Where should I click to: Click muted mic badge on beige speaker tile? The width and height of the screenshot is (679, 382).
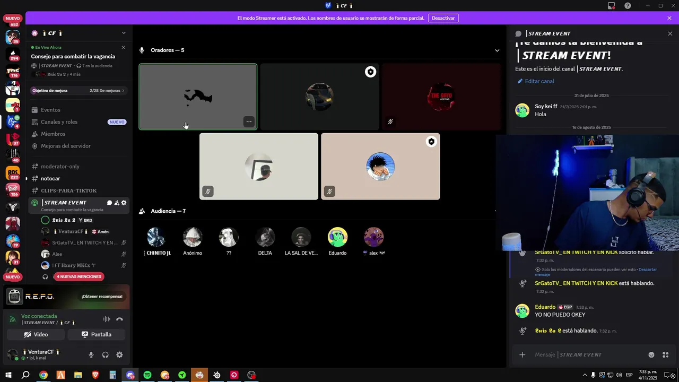point(208,191)
